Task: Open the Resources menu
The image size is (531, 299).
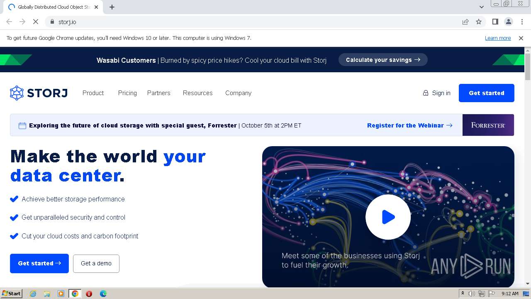Action: coord(197,93)
